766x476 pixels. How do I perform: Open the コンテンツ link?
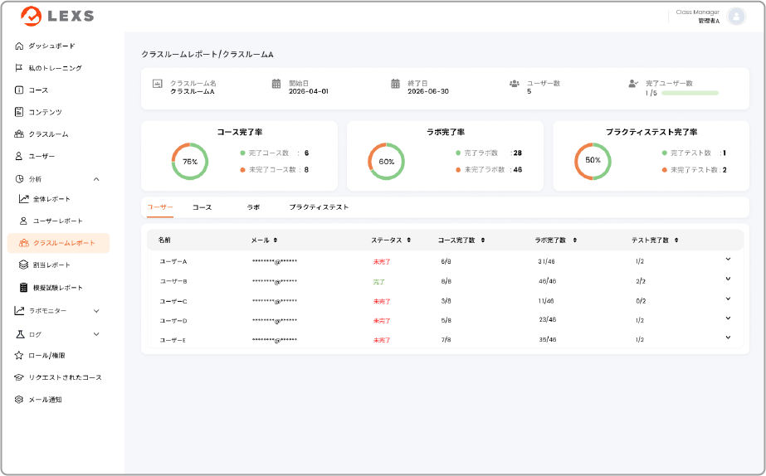(x=45, y=112)
